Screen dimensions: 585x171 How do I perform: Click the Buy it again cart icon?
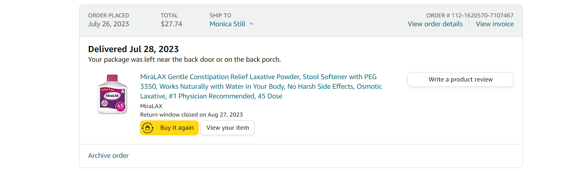148,128
